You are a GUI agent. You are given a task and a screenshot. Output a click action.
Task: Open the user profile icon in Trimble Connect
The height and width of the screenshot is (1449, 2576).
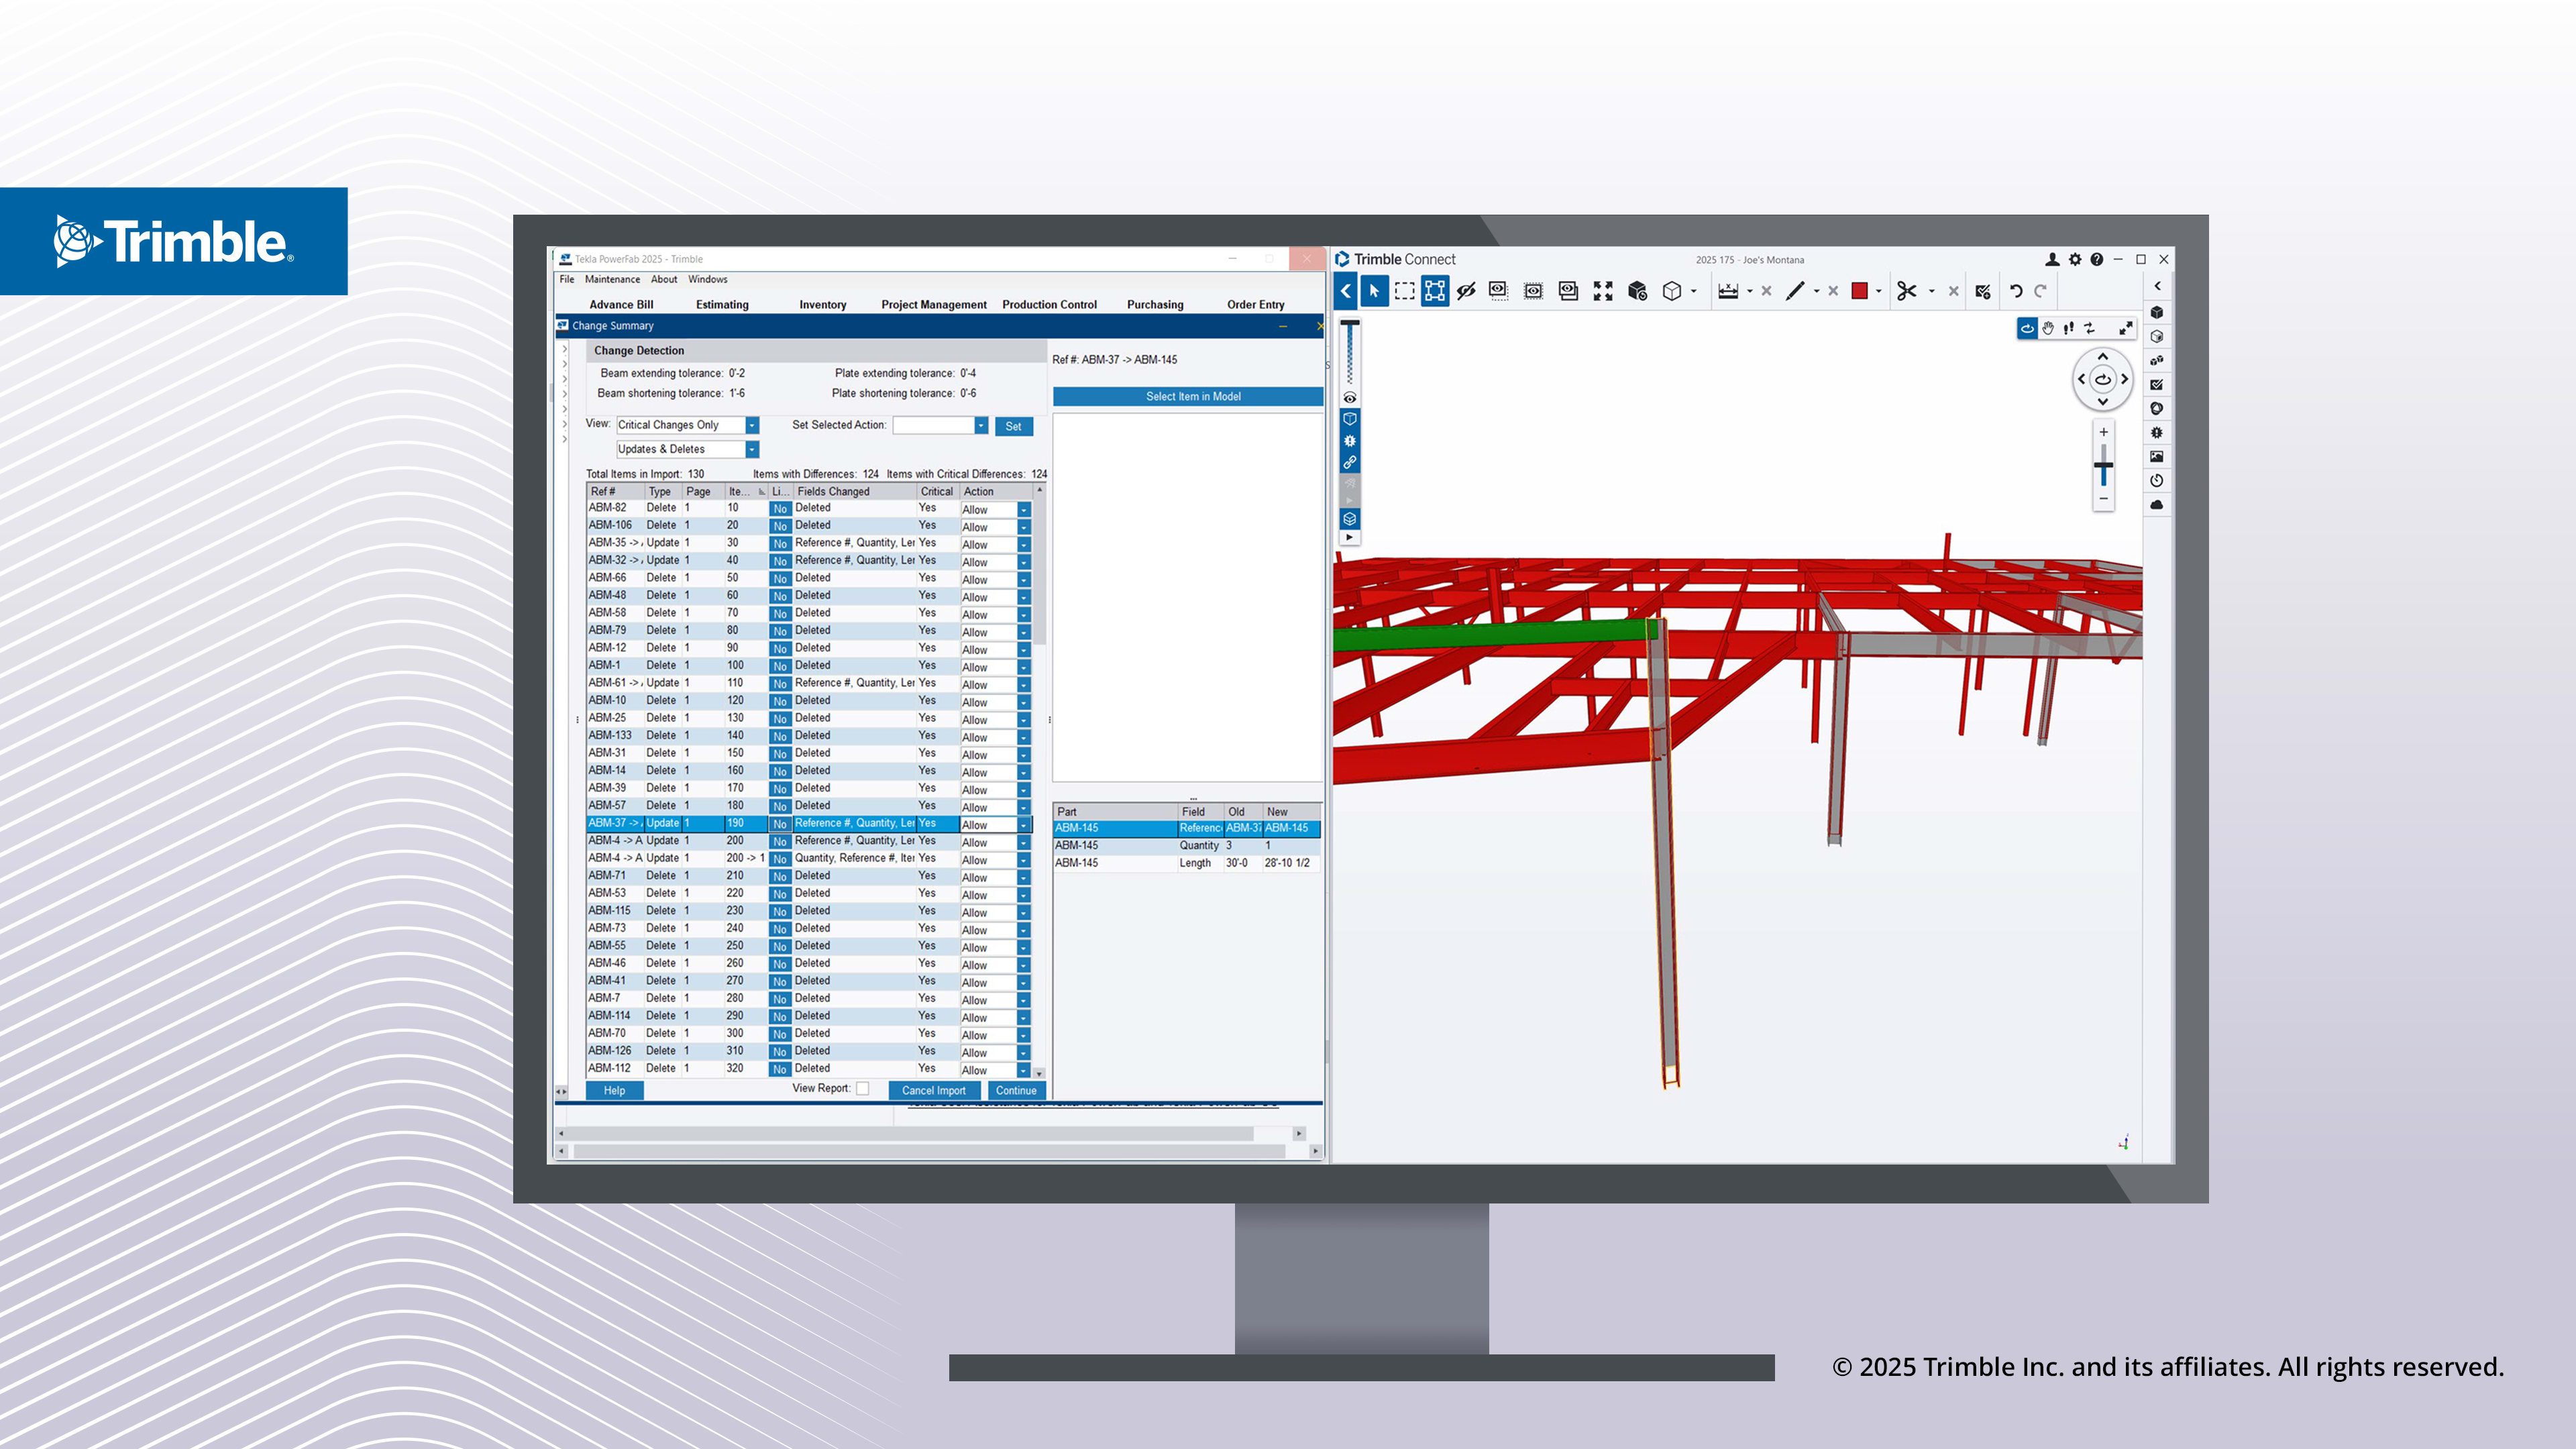(2052, 259)
